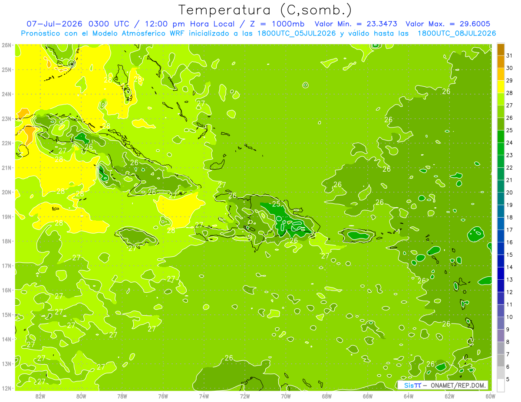Click the "16N" latitude label
The height and width of the screenshot is (402, 521).
[x=6, y=290]
